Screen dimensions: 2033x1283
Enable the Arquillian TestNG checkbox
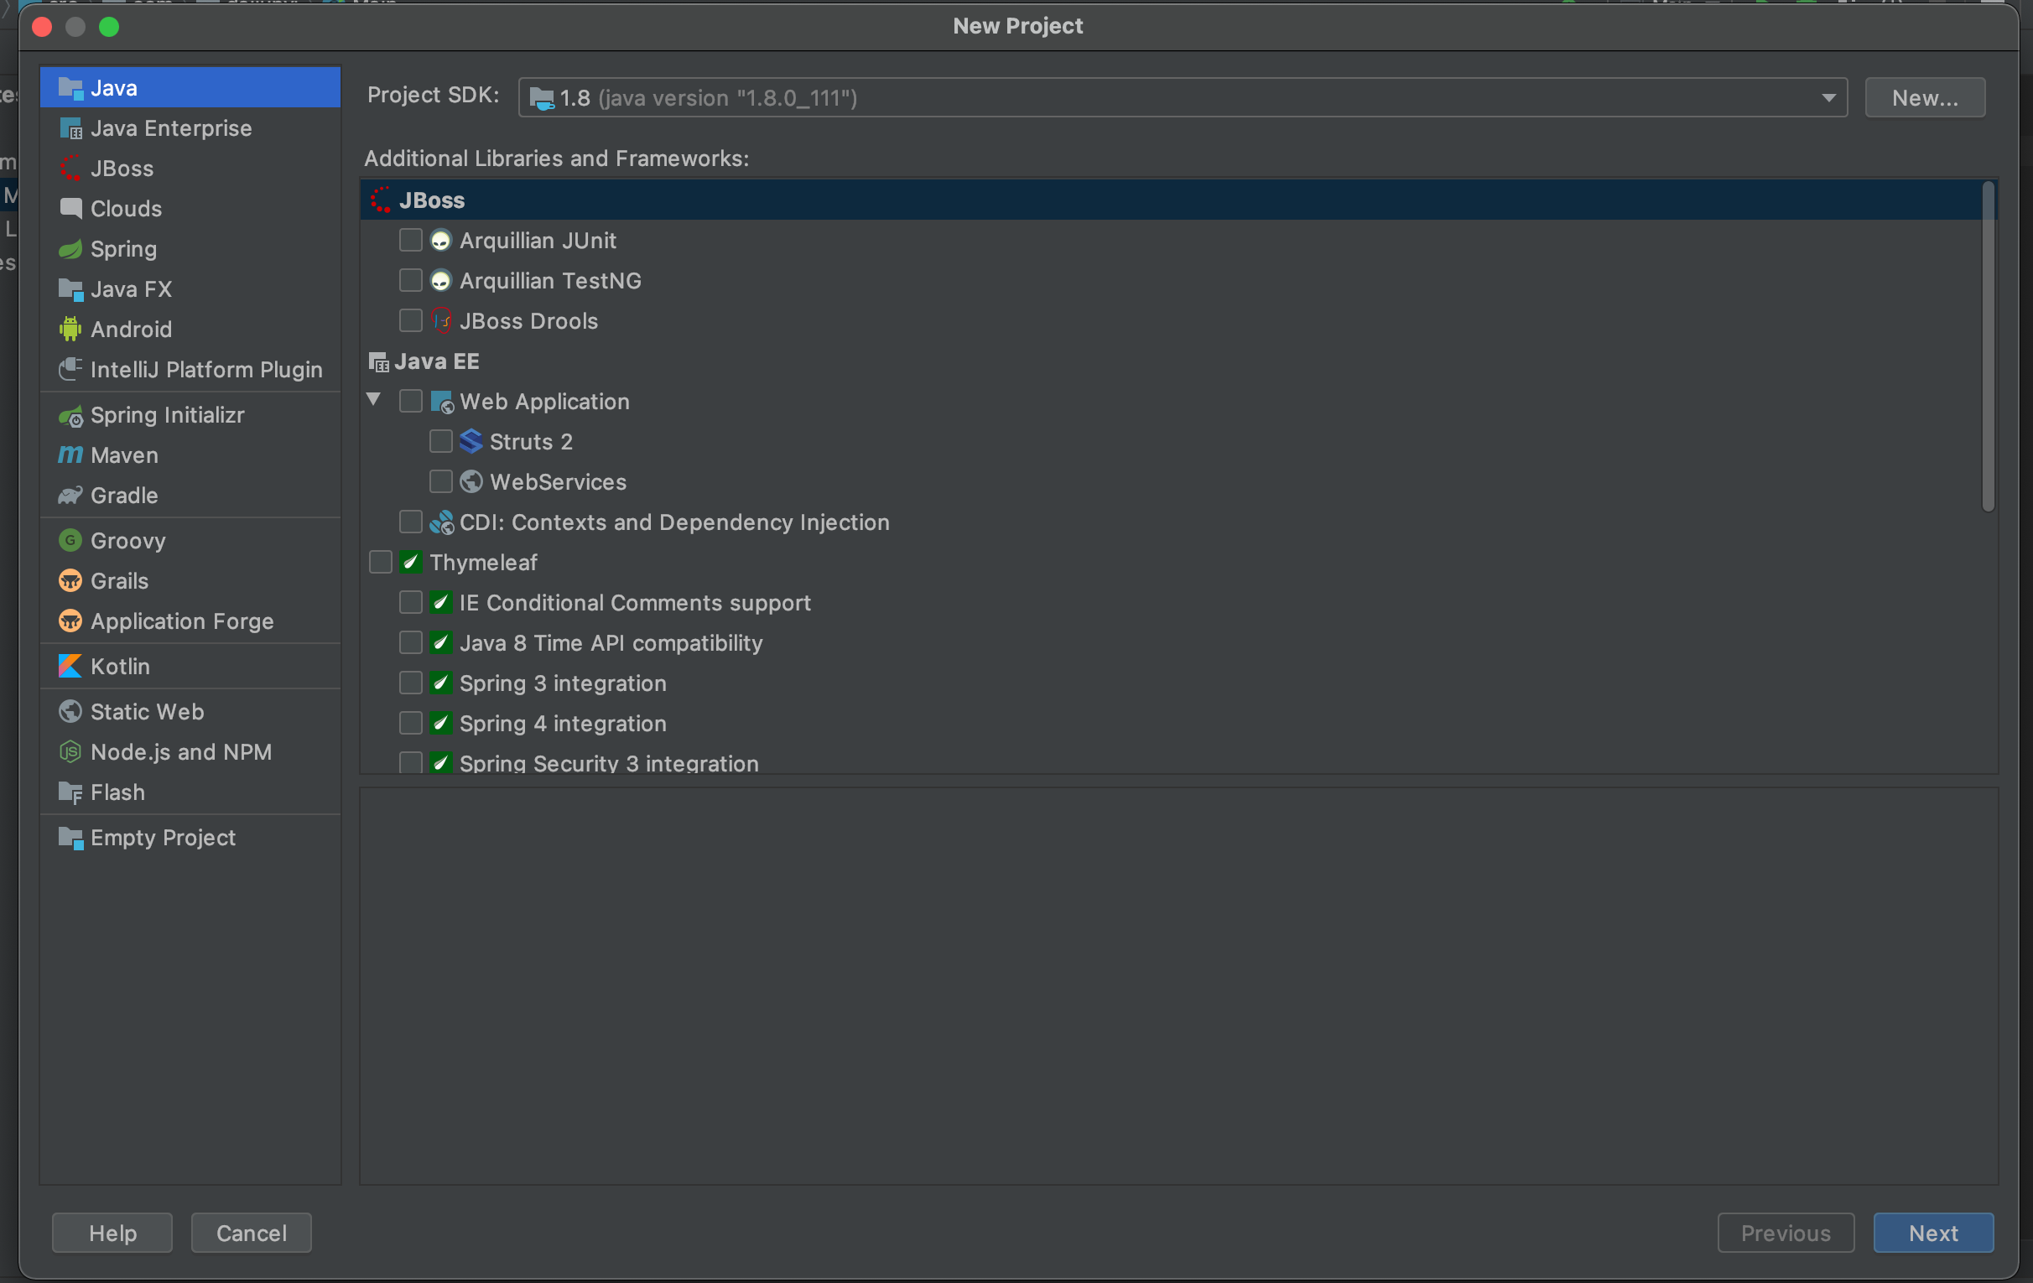[410, 280]
